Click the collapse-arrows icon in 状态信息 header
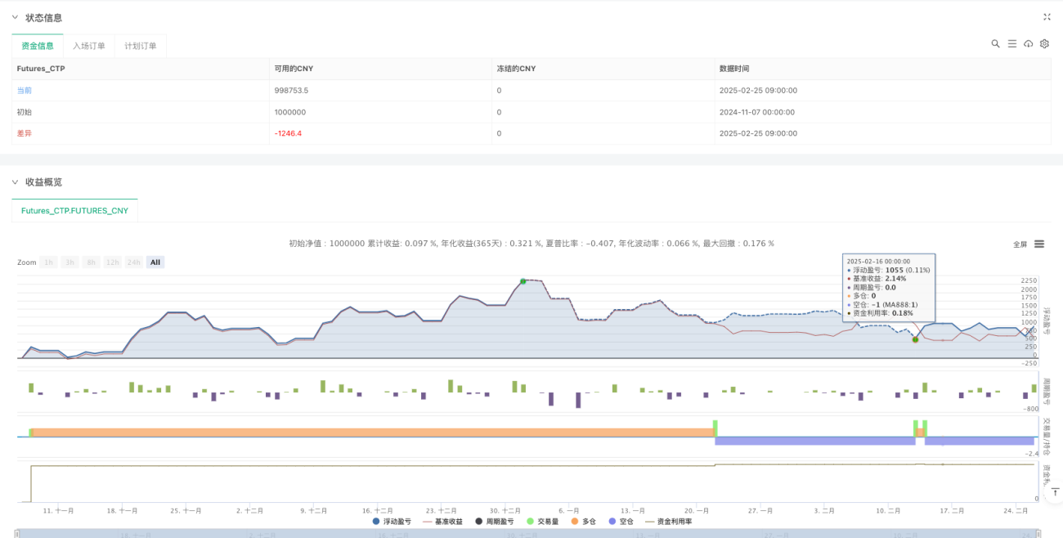Image resolution: width=1063 pixels, height=538 pixels. tap(1047, 17)
